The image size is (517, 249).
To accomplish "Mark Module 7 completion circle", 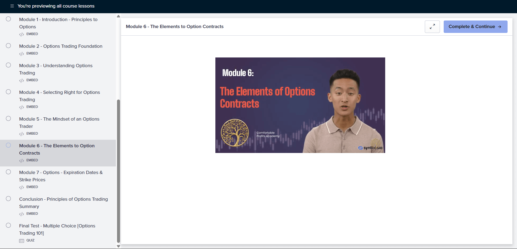I will [x=8, y=172].
